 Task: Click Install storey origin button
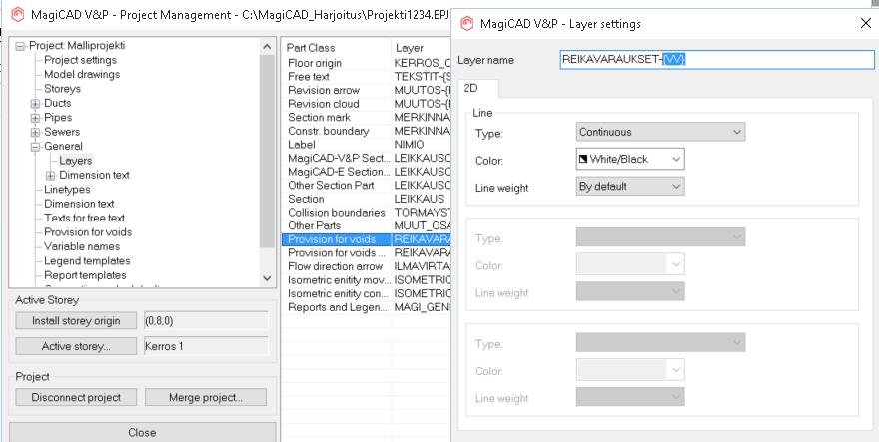pos(76,321)
